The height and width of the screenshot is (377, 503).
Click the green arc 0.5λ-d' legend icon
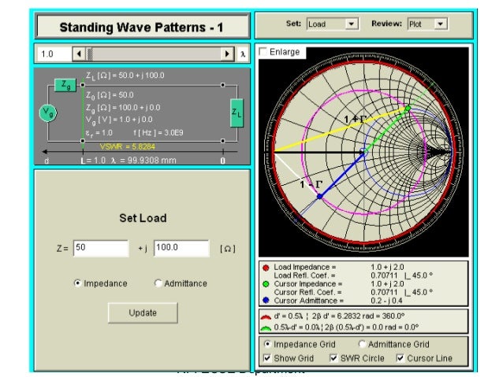266,328
